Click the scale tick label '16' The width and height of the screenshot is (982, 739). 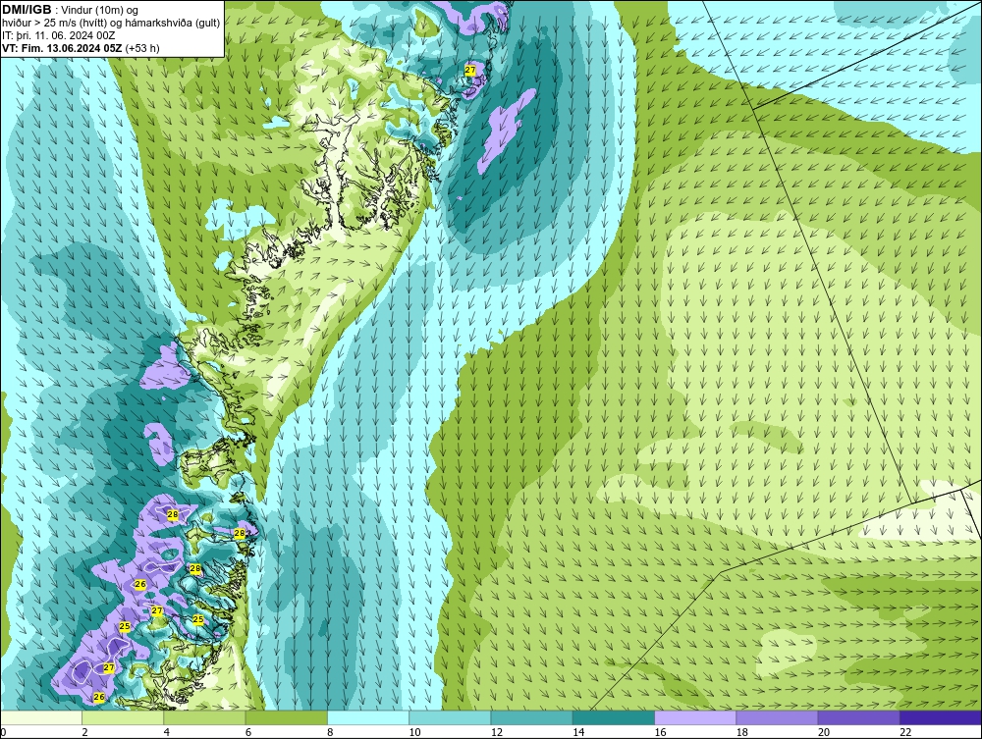pyautogui.click(x=660, y=733)
